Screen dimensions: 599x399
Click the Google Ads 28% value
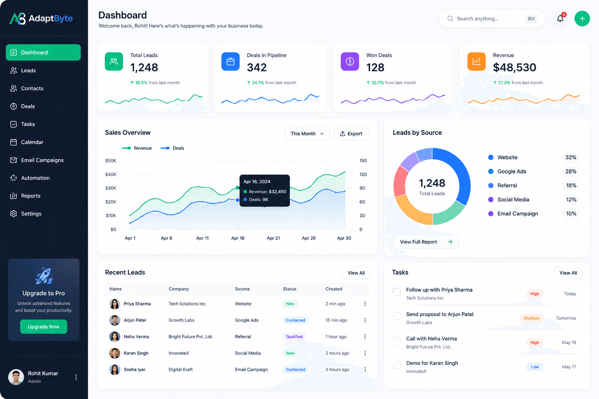pyautogui.click(x=571, y=171)
